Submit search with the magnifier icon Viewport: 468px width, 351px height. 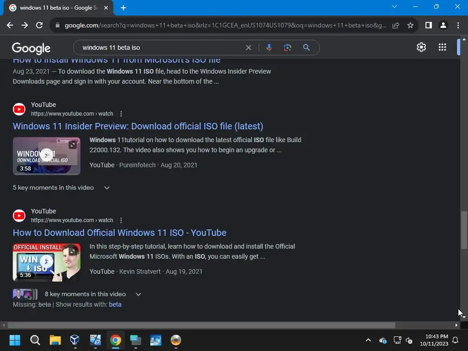pos(306,48)
